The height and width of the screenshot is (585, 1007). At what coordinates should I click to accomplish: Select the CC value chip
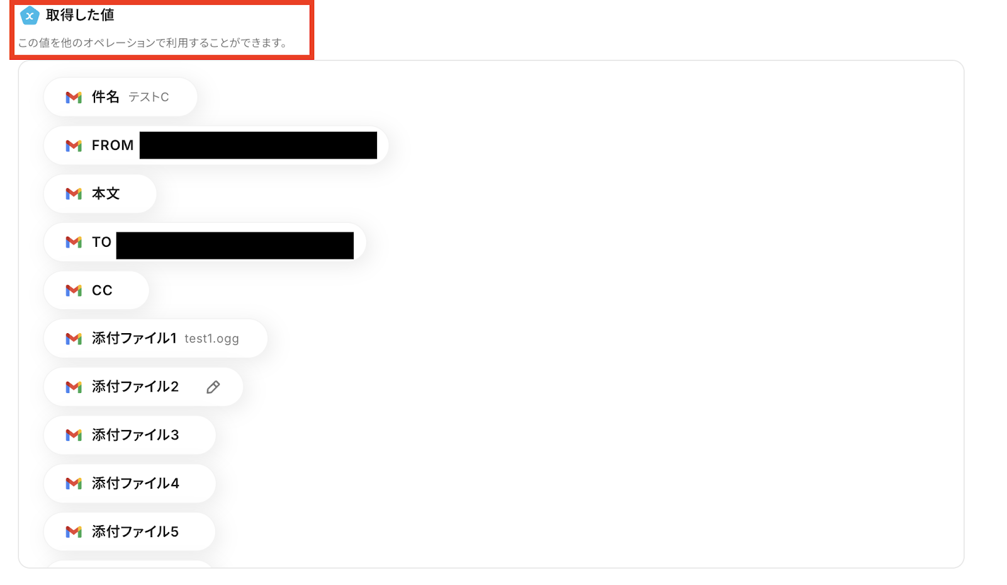96,290
